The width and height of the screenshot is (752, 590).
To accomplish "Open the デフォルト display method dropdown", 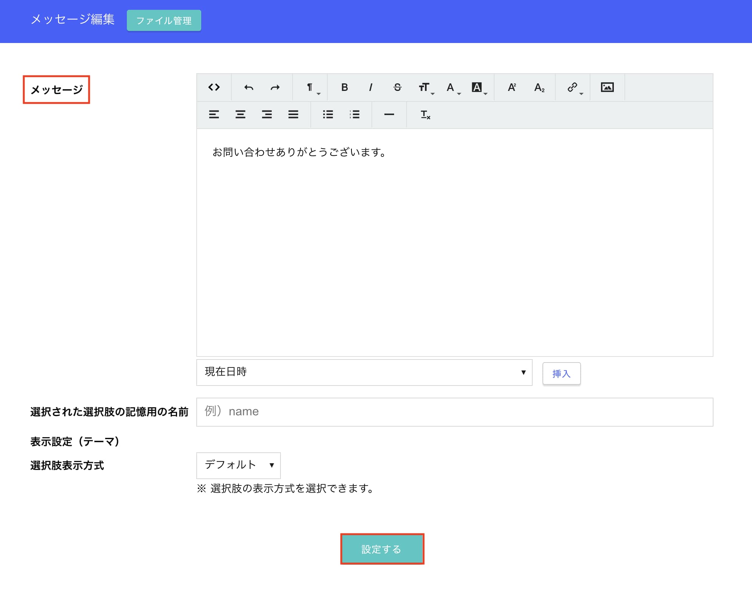I will [239, 465].
